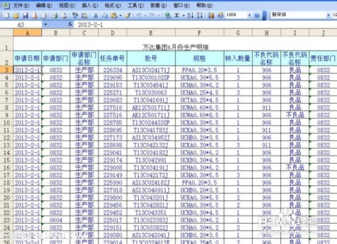Open the Undo history dropdown arrow

pos(146,16)
